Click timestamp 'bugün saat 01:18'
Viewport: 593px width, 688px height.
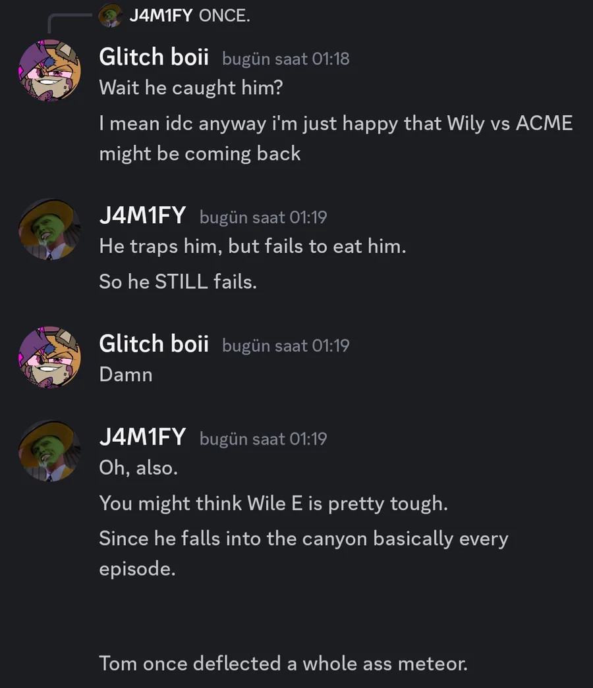[286, 59]
